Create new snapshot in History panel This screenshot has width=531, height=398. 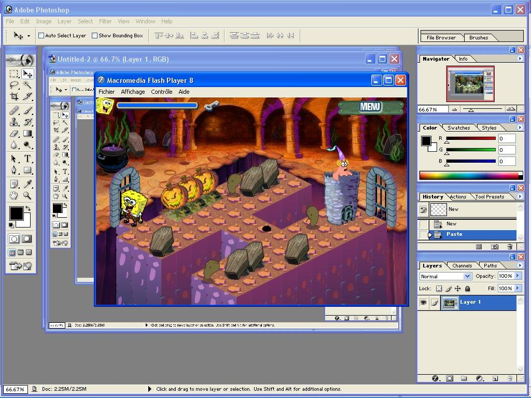coord(494,247)
